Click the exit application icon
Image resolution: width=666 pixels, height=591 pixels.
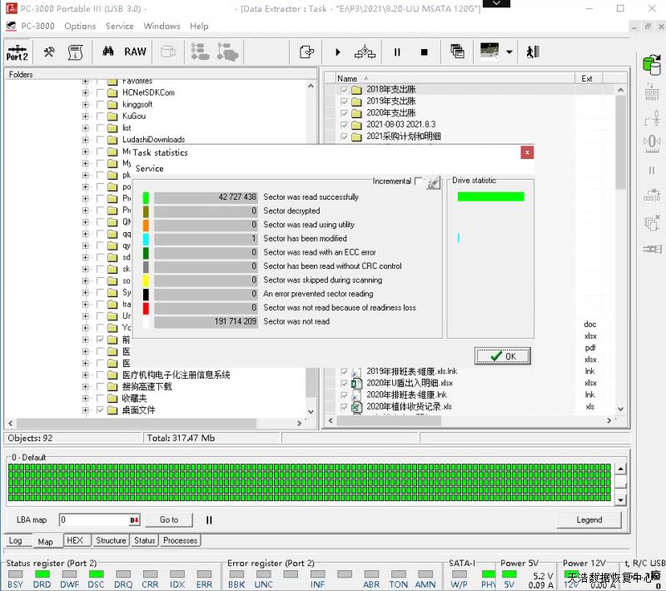point(533,52)
